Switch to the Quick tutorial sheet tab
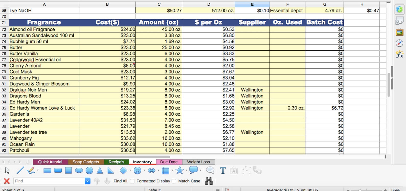 (50, 162)
